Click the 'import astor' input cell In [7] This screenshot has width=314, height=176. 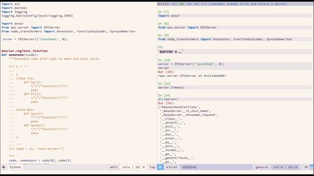(235, 16)
